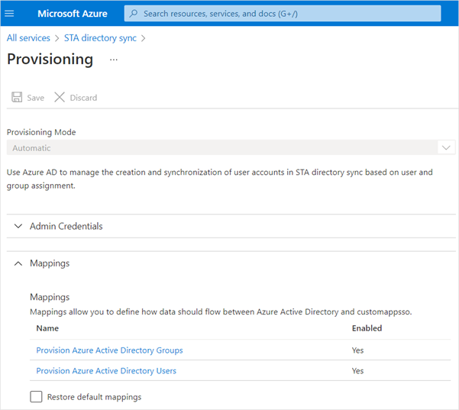Viewport: 459px width, 410px height.
Task: Click the Provisioning page title
Action: point(50,60)
